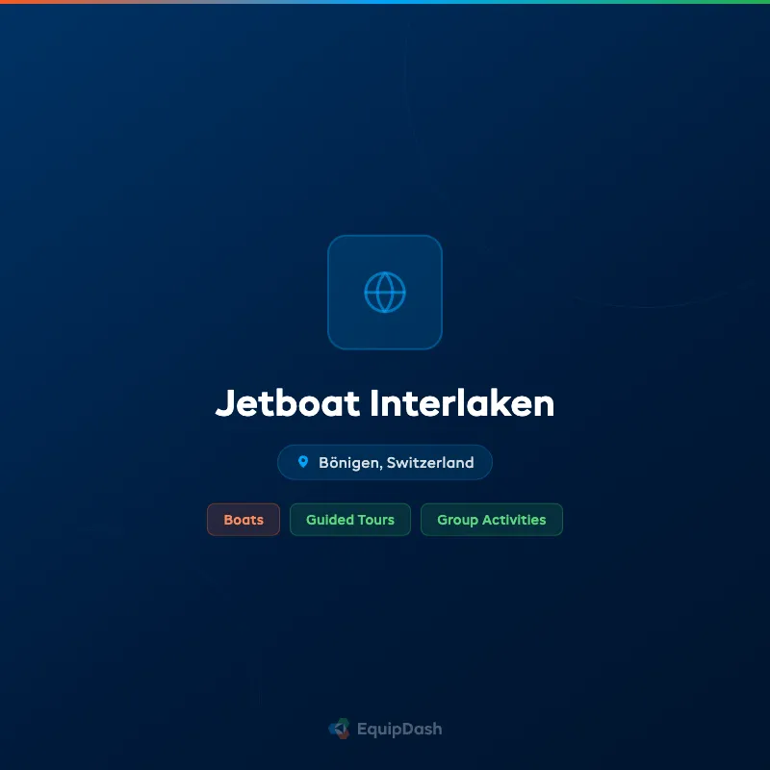The height and width of the screenshot is (770, 770).
Task: Open the Bönigen, Switzerland location pill
Action: click(384, 462)
